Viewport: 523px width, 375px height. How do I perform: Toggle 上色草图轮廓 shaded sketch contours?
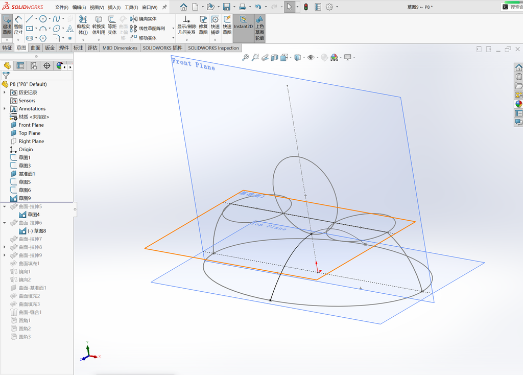pyautogui.click(x=259, y=28)
